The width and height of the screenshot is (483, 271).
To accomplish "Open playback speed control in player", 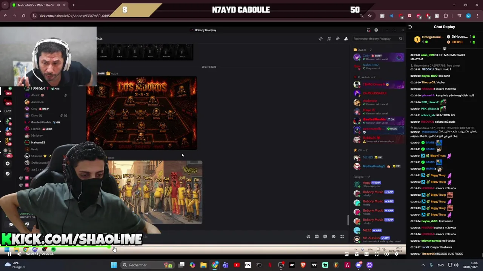I will 386,254.
